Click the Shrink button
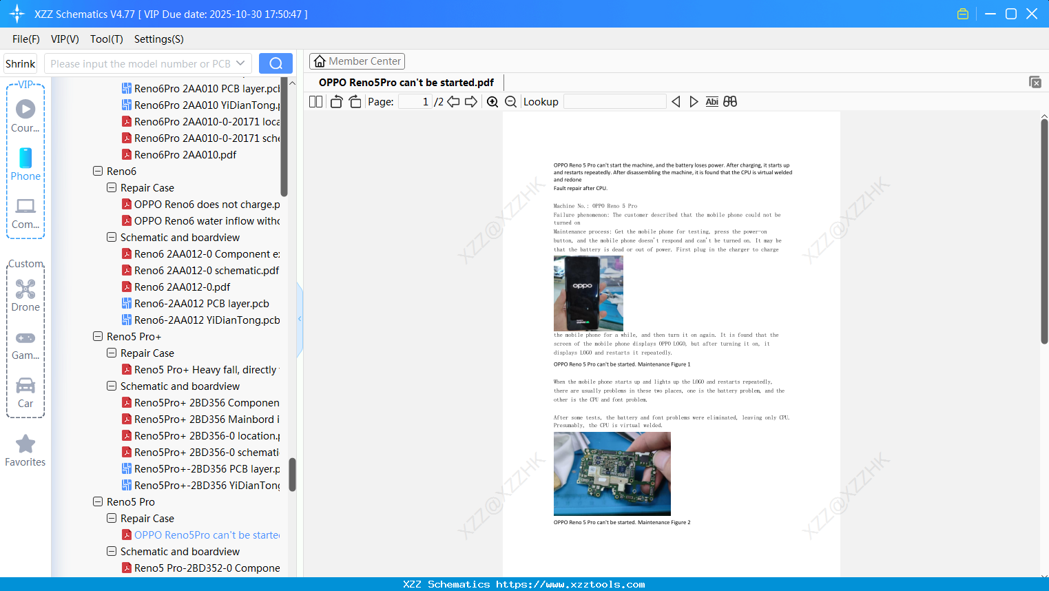Image resolution: width=1049 pixels, height=591 pixels. pyautogui.click(x=20, y=63)
